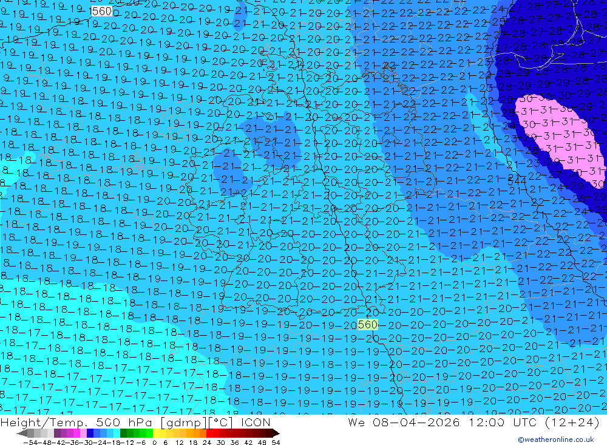Click the 54 value at legend's right end
The image size is (607, 445).
[x=275, y=442]
